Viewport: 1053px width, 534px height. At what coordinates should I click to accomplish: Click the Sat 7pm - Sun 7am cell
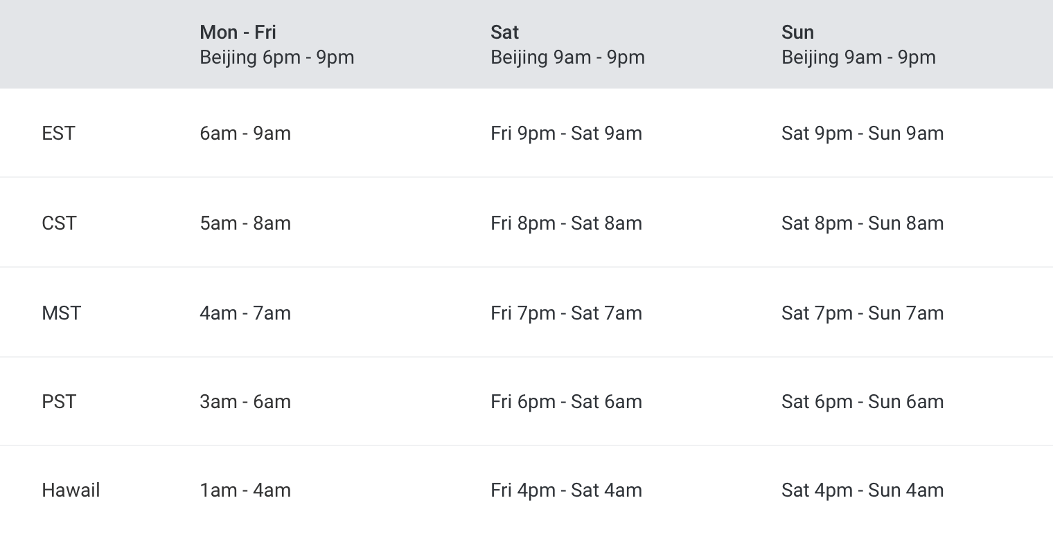(x=862, y=313)
